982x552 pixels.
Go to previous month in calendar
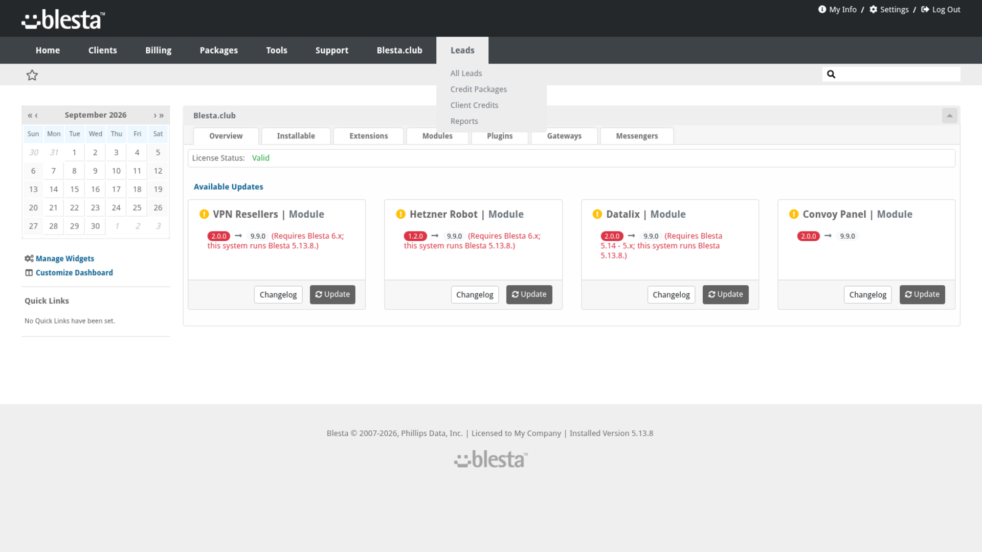pyautogui.click(x=36, y=116)
